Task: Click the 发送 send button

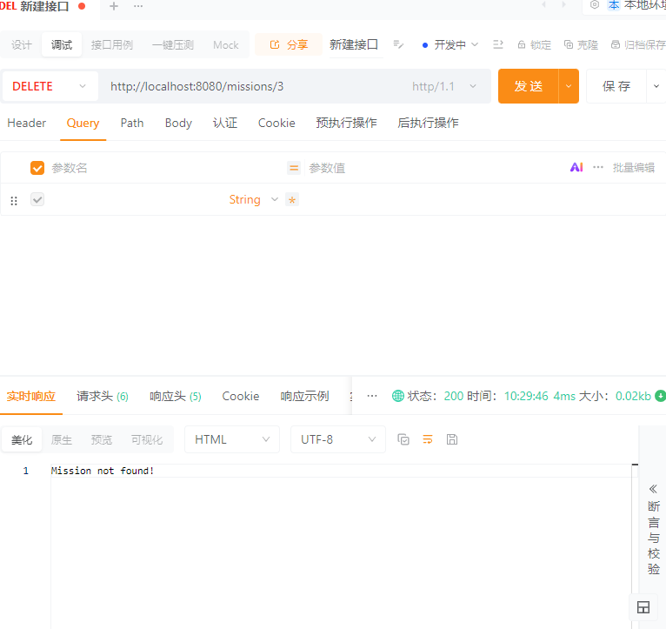Action: 529,86
